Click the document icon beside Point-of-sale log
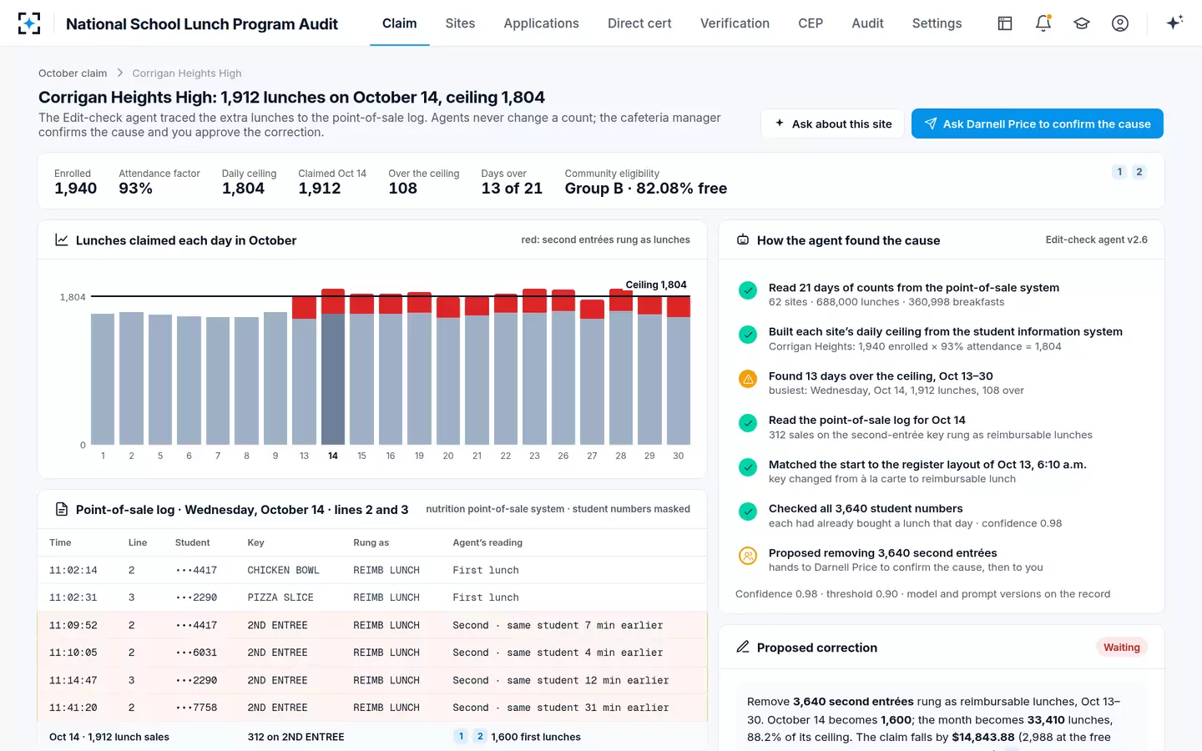The image size is (1202, 751). 62,509
